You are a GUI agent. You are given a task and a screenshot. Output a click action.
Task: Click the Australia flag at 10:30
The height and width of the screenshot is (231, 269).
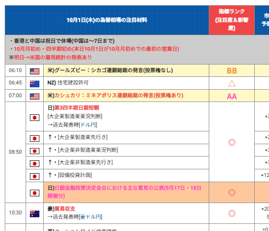(x=35, y=214)
